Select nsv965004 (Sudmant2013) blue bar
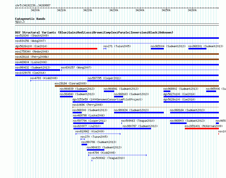Image resolution: width=226 pixels, height=178 pixels. (x=157, y=49)
